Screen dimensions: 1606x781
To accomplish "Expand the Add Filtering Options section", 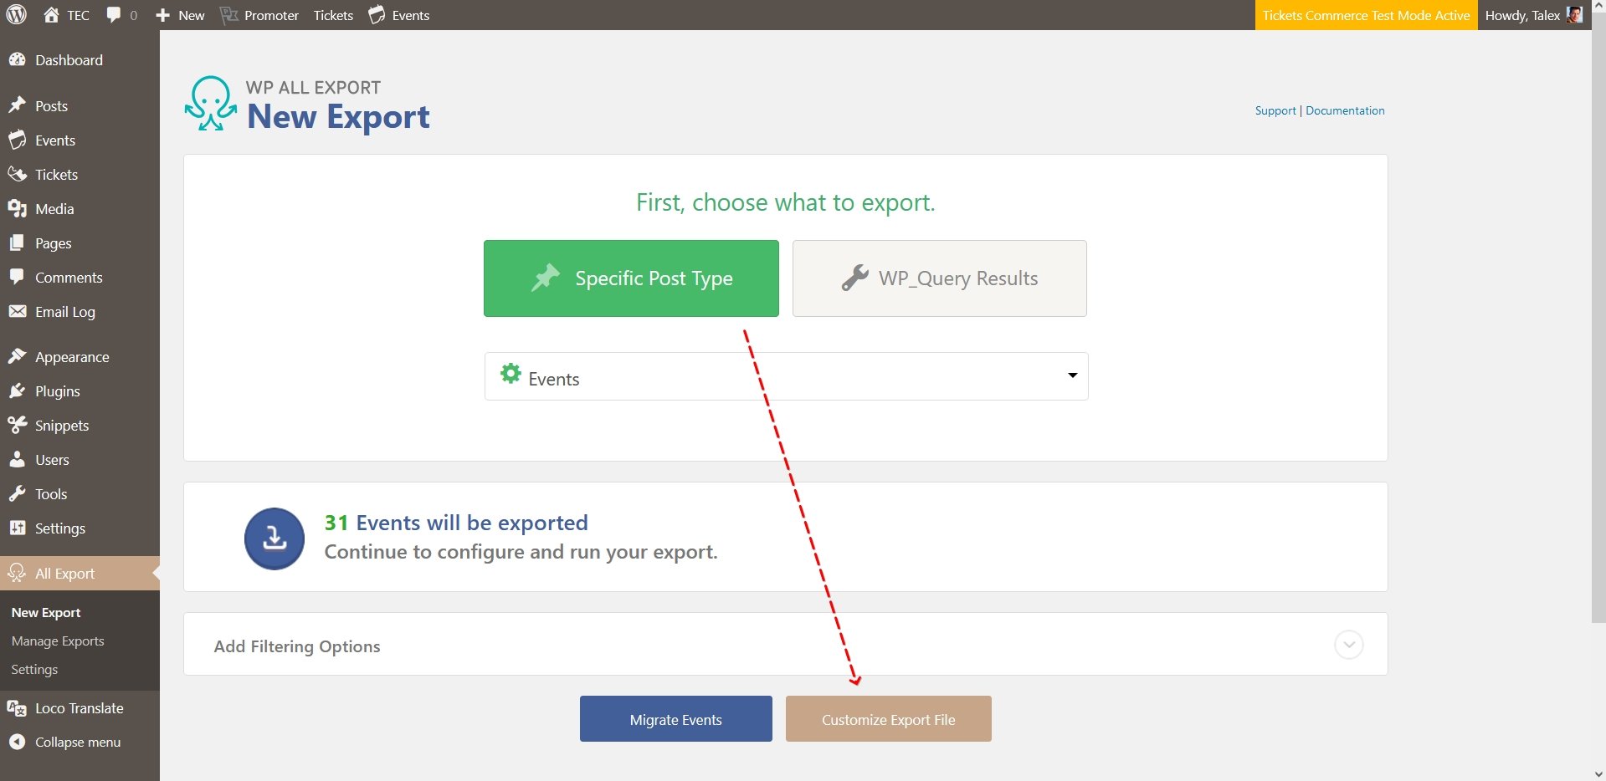I will point(1348,645).
